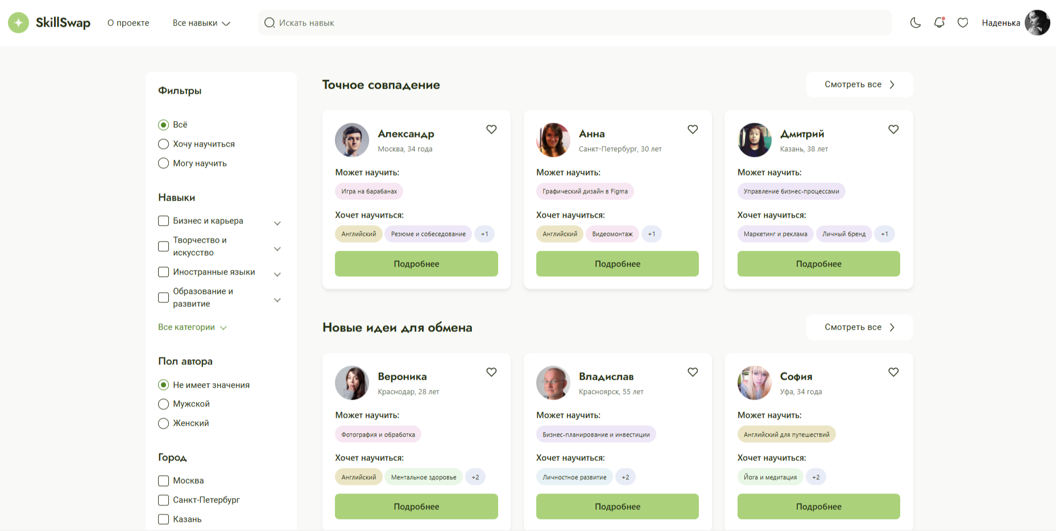Check the Творчество и искусство checkbox

163,246
